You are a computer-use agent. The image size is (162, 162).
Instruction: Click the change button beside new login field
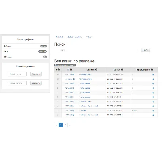tap(36, 74)
